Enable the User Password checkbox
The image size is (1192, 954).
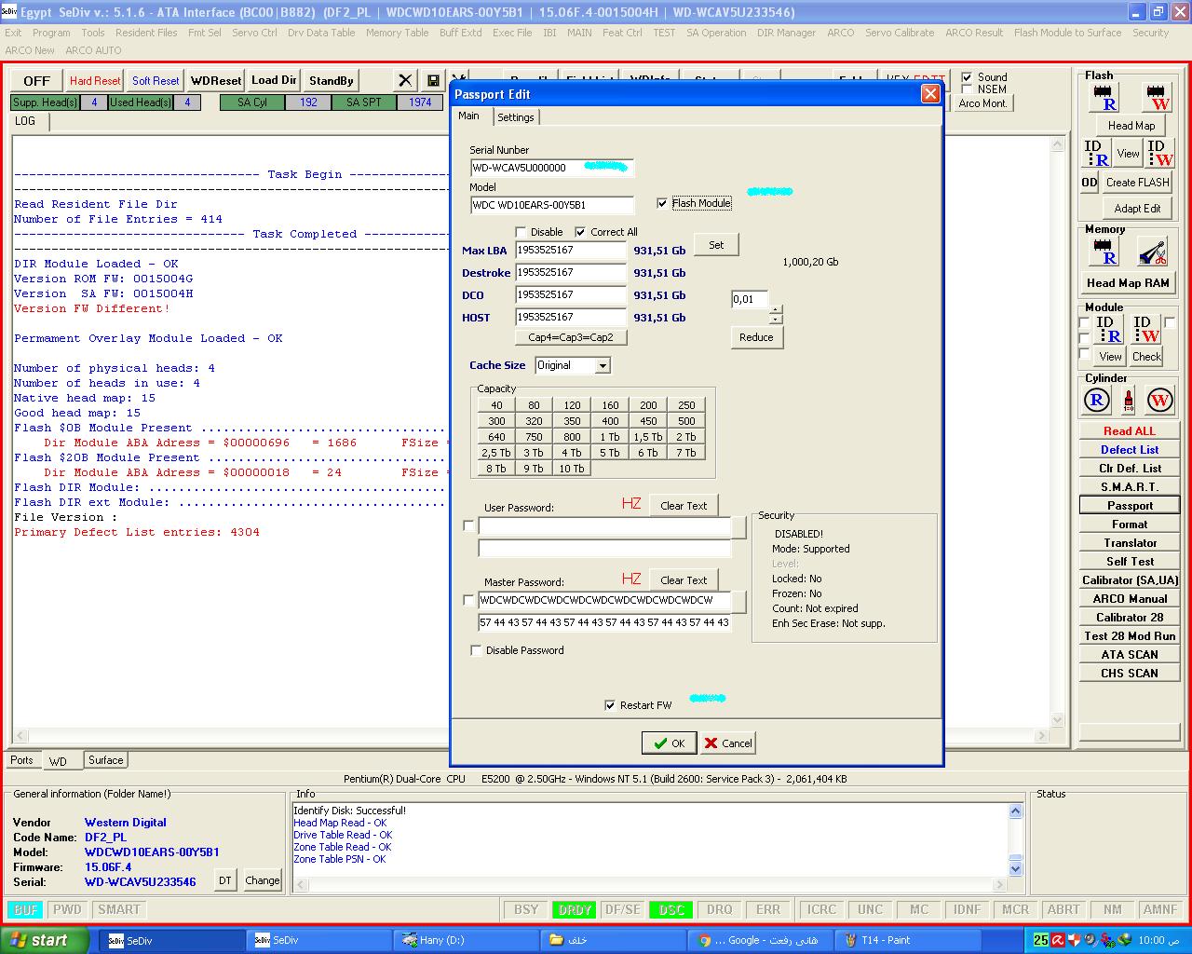coord(468,526)
